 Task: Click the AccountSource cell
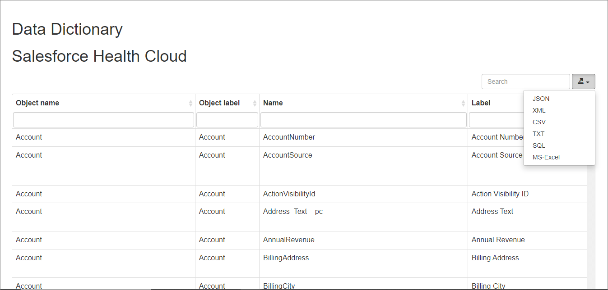click(363, 166)
